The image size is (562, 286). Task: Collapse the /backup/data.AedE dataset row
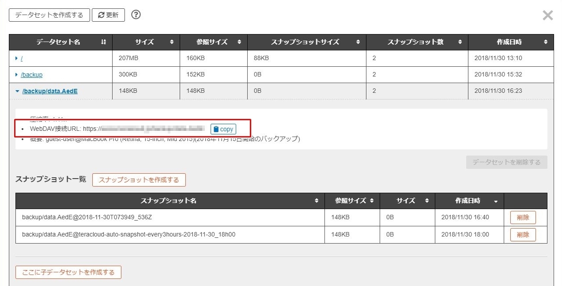(x=17, y=91)
